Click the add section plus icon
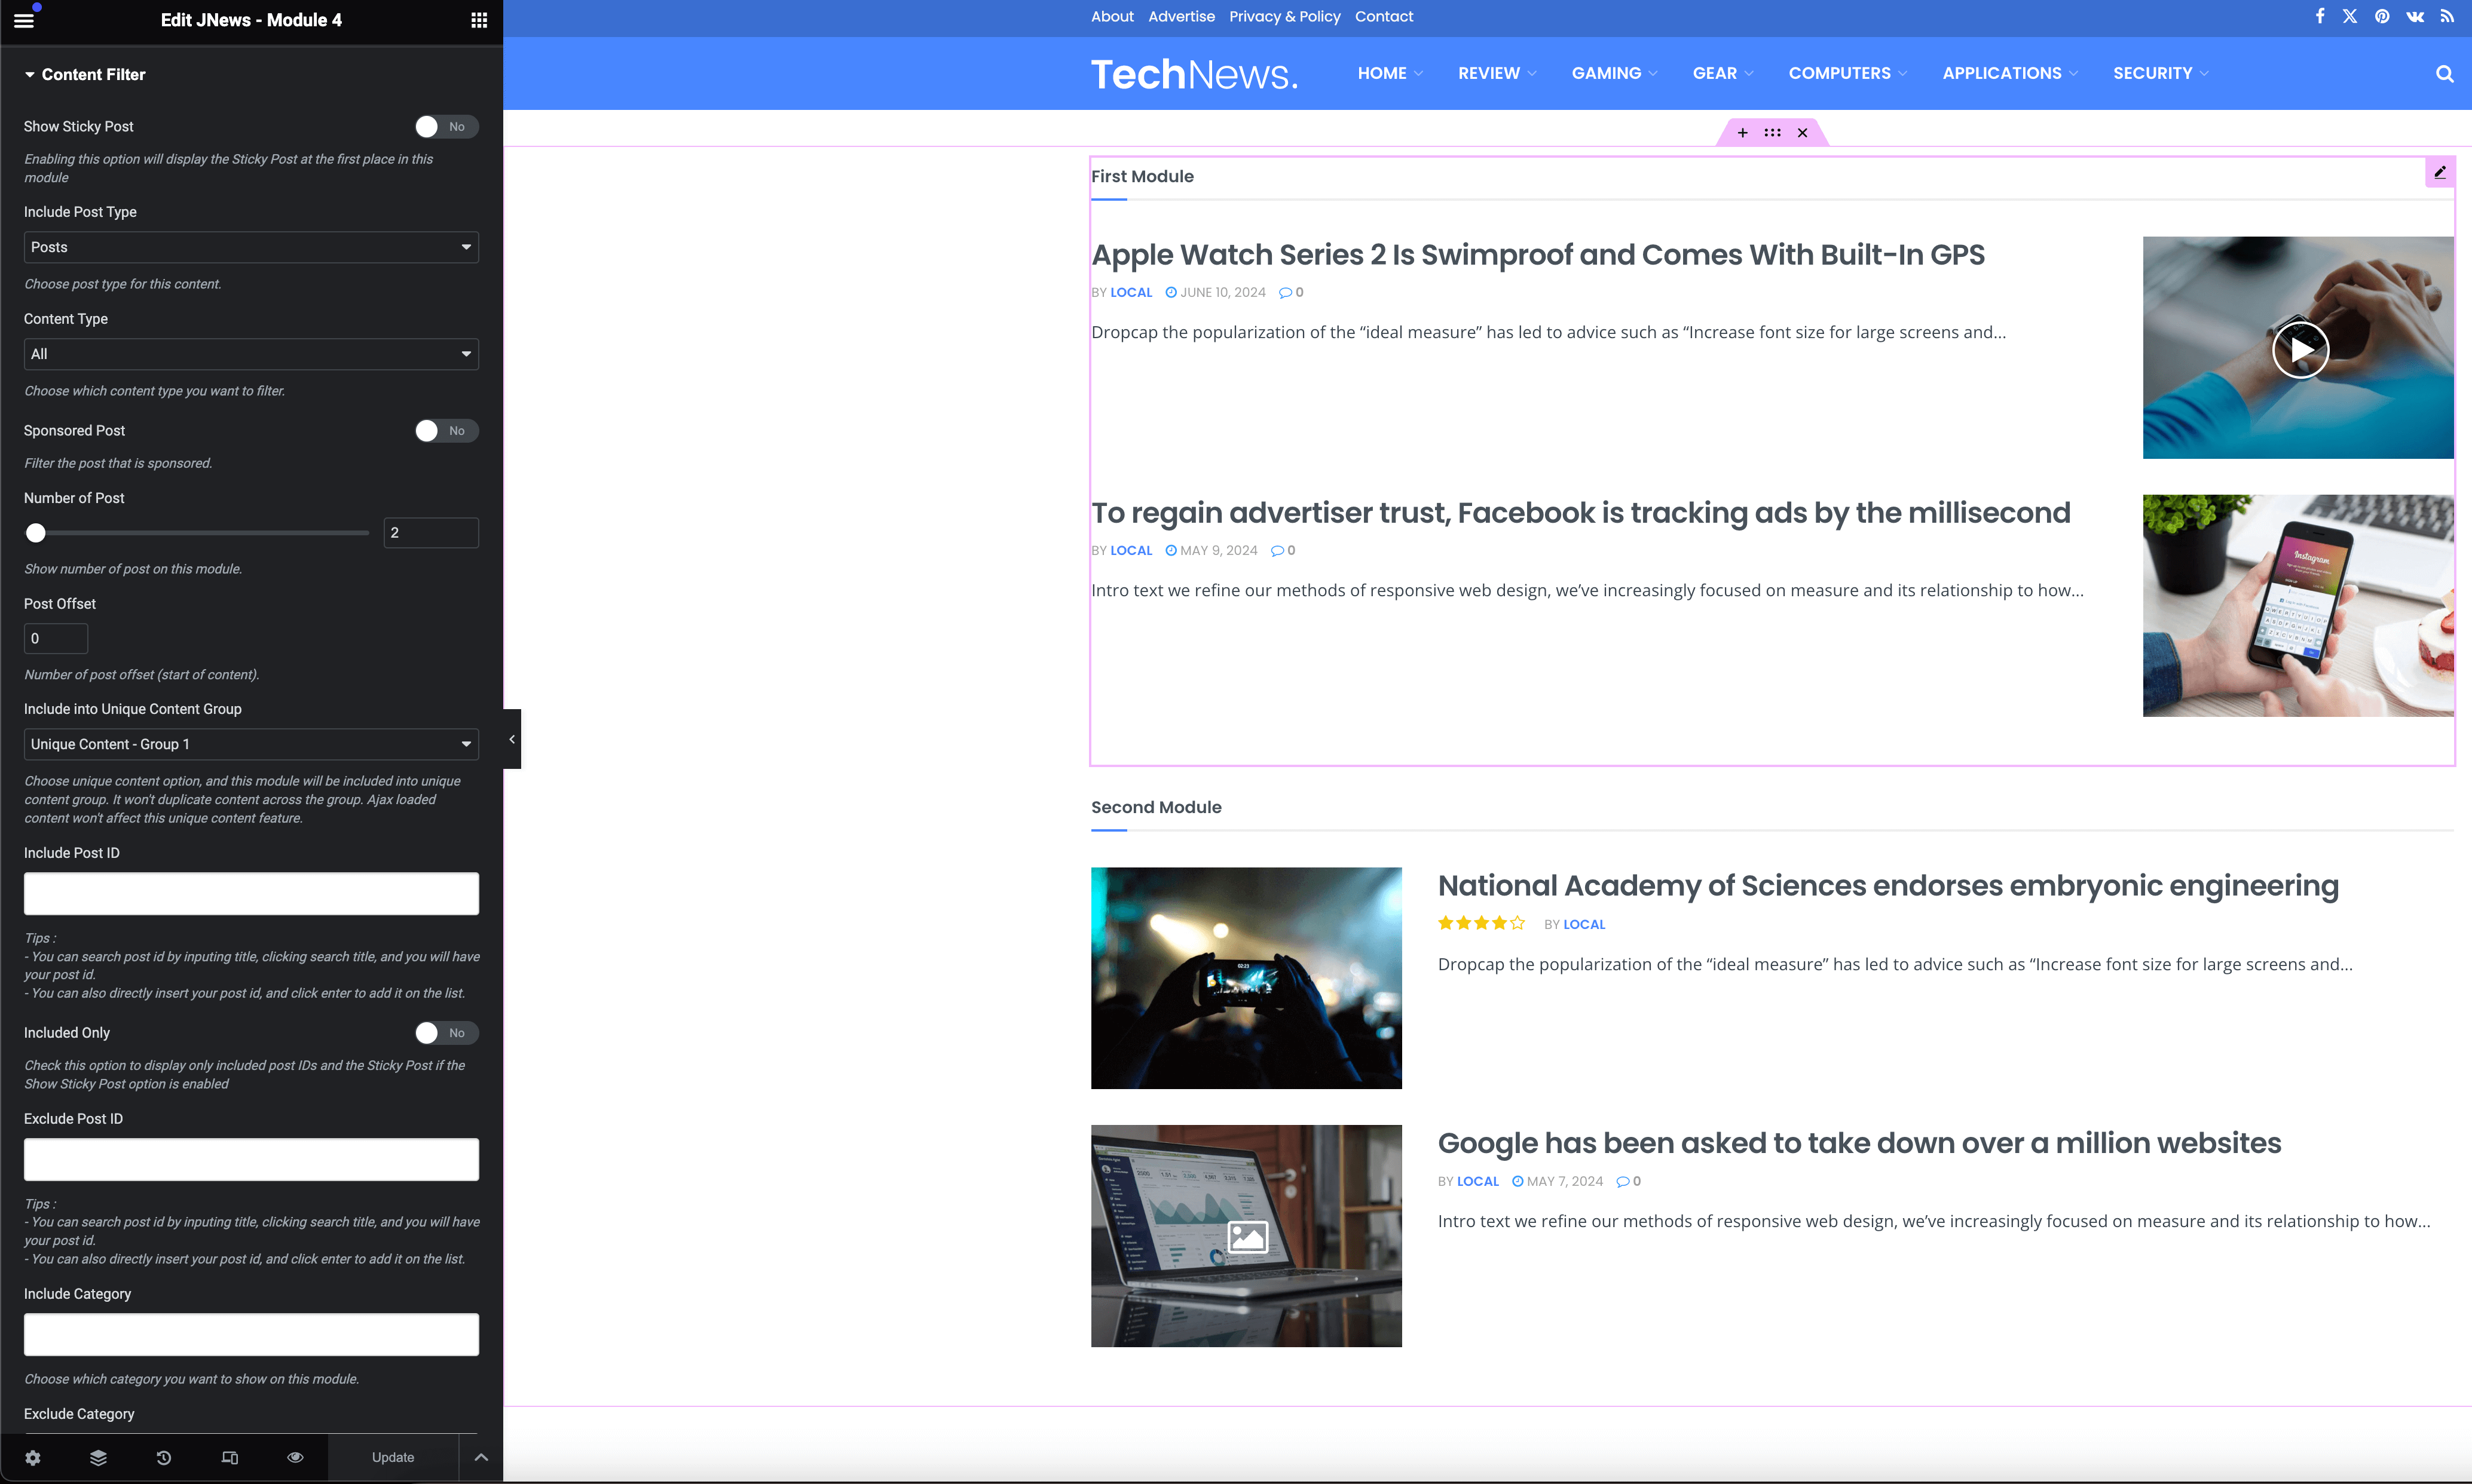The image size is (2472, 1484). pyautogui.click(x=1743, y=133)
